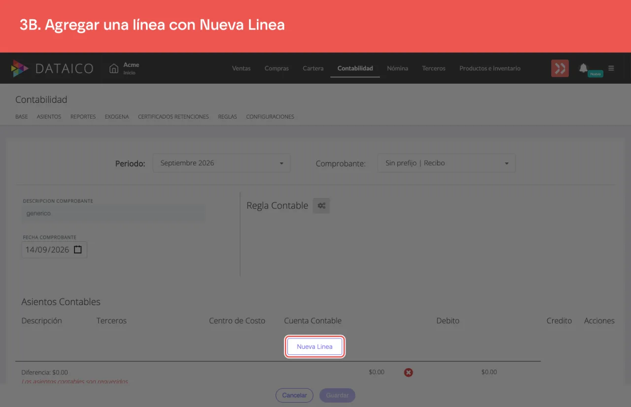Switch to the REPORTES tab
Image resolution: width=631 pixels, height=407 pixels.
point(83,117)
